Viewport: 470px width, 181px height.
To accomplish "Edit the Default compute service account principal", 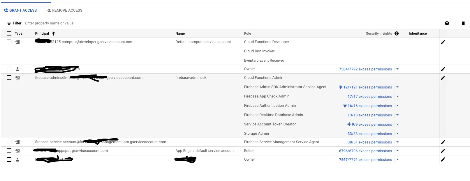I will point(443,42).
